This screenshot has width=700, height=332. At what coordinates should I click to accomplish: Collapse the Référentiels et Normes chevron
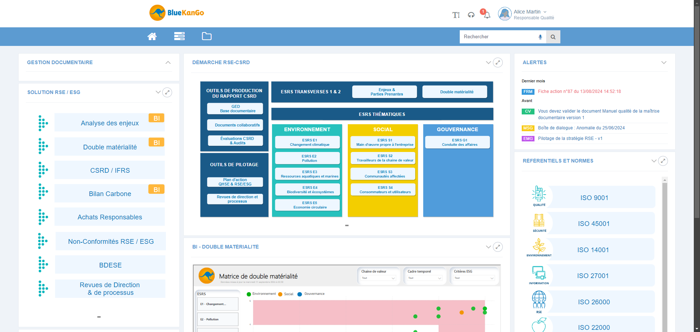(x=654, y=161)
